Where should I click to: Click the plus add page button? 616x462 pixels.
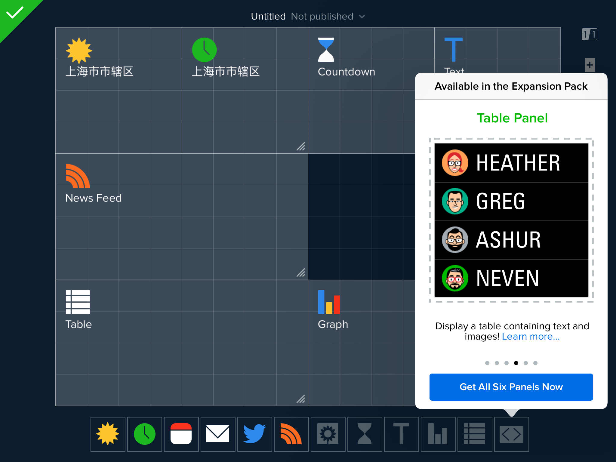coord(590,65)
